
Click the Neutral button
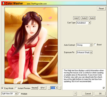pyautogui.click(x=35, y=88)
